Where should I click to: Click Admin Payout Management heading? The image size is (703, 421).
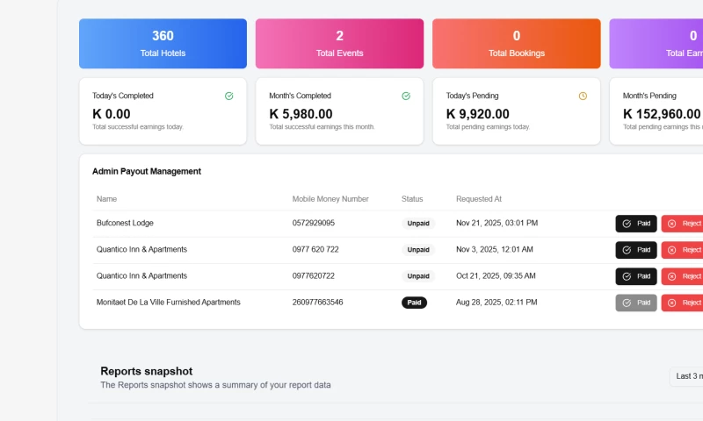pos(147,171)
